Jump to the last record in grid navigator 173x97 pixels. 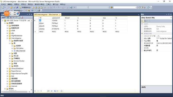[x=55, y=91]
